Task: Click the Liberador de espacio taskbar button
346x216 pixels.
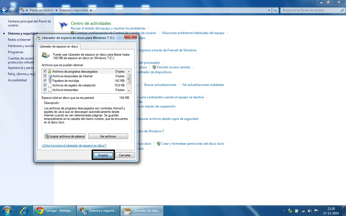Action: [x=142, y=211]
